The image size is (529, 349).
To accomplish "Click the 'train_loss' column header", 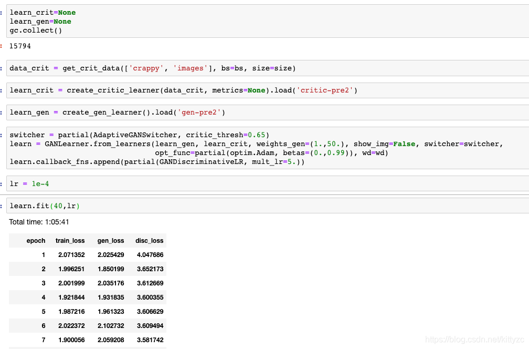I will coord(70,241).
